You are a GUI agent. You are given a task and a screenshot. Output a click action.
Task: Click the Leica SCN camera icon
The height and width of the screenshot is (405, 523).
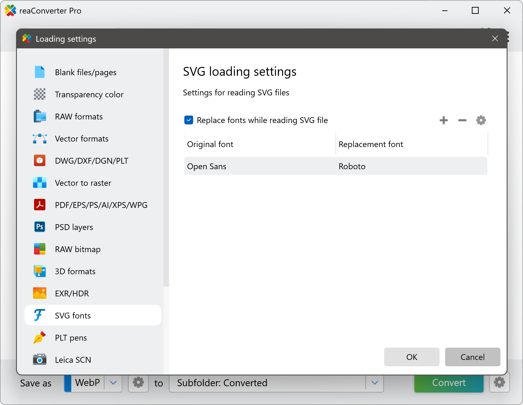pos(40,360)
